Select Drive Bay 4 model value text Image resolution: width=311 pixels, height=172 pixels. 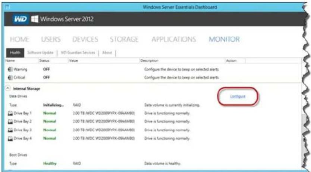[x=104, y=138]
